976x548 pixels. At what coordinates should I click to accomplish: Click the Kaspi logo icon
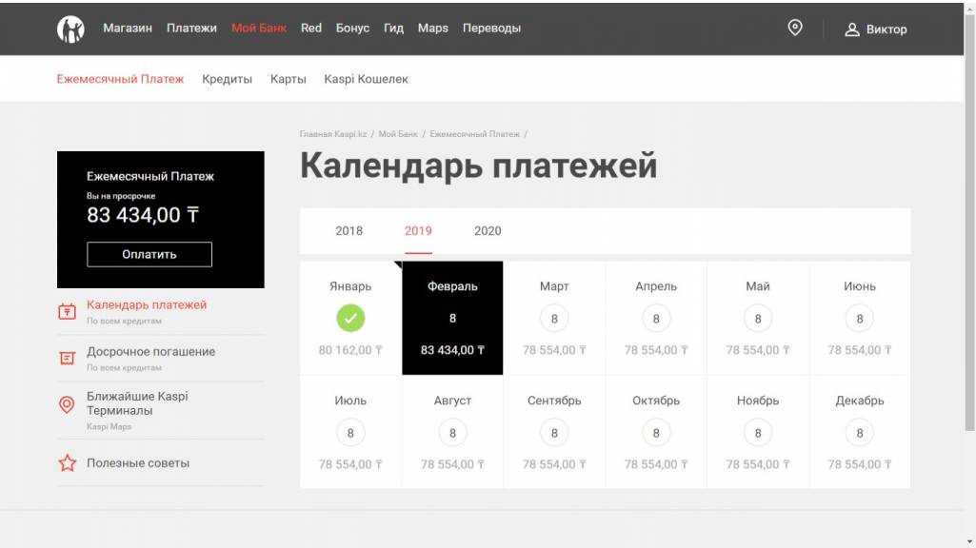click(x=71, y=29)
